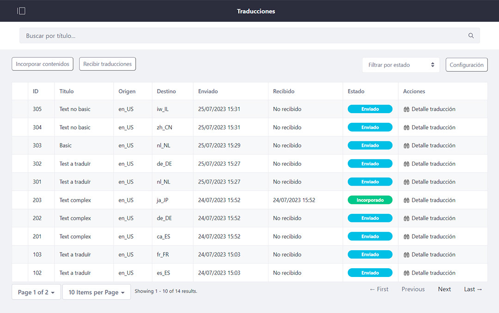Click Text complex title in row 202
Viewport: 499px width, 313px height.
(75, 218)
